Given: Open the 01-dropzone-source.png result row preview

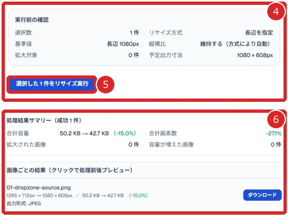Looking at the screenshot, I should click(144, 195).
